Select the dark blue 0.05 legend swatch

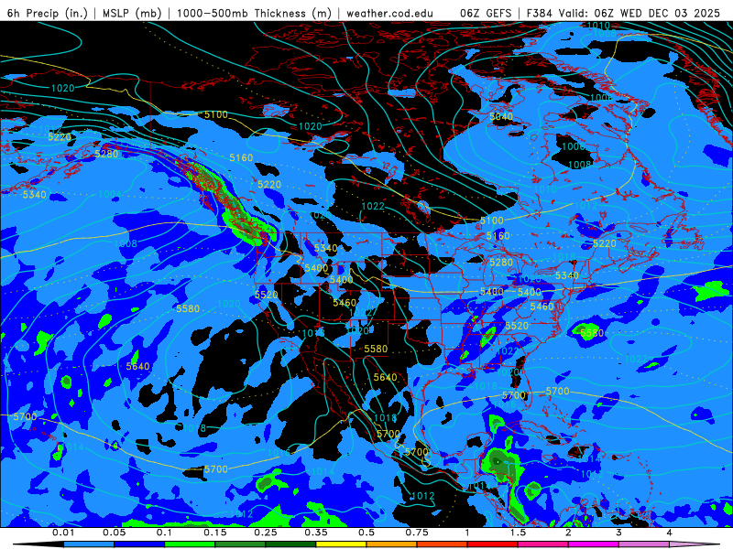[x=139, y=544]
